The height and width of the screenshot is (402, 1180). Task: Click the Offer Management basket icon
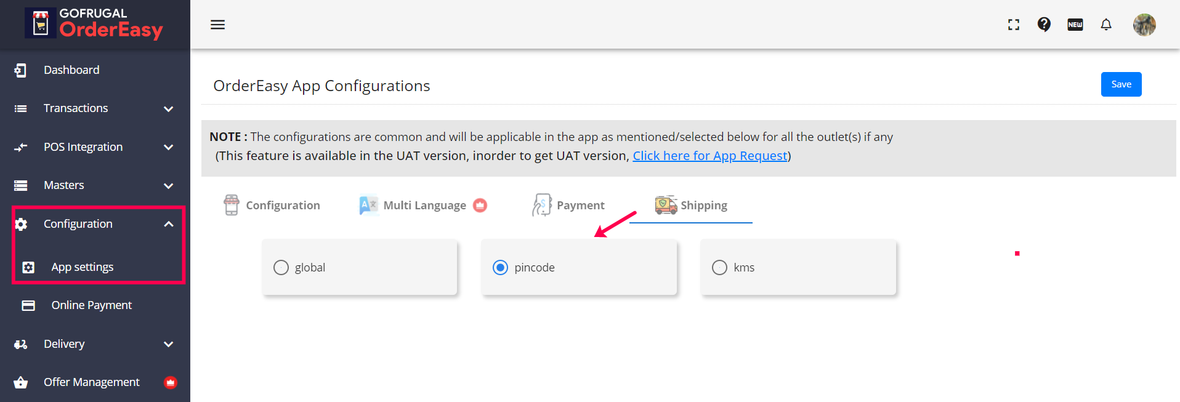(x=21, y=382)
